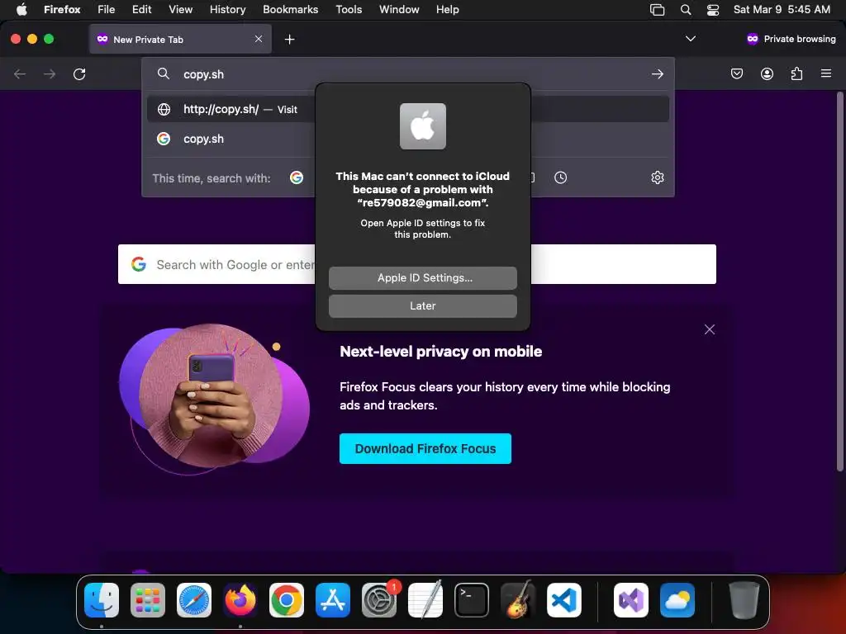Open the Window menu
The width and height of the screenshot is (846, 634).
(x=399, y=9)
